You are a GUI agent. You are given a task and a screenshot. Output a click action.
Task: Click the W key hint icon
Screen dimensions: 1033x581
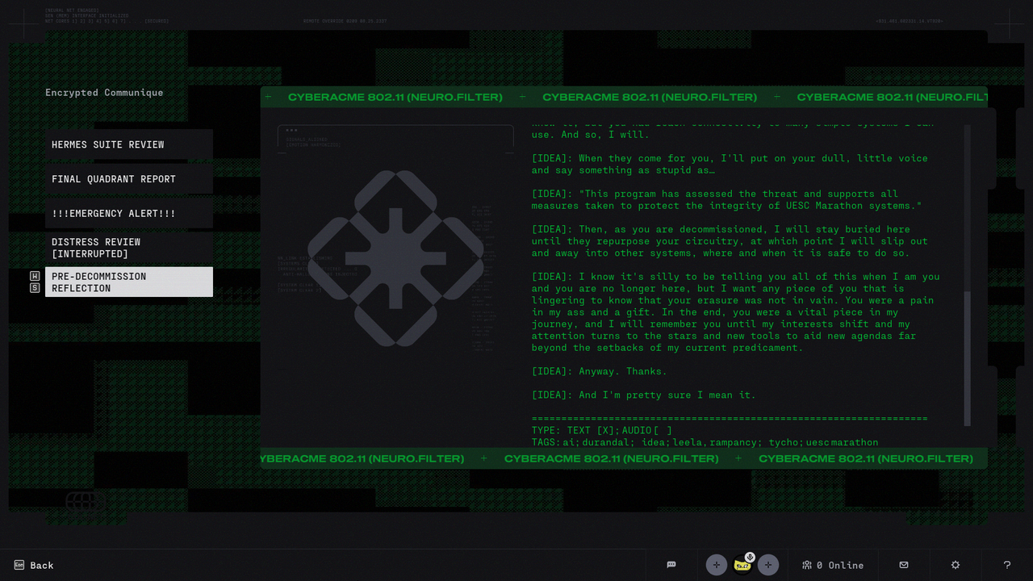[35, 276]
